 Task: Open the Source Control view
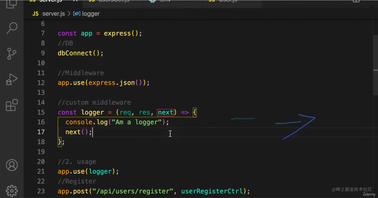pyautogui.click(x=12, y=53)
